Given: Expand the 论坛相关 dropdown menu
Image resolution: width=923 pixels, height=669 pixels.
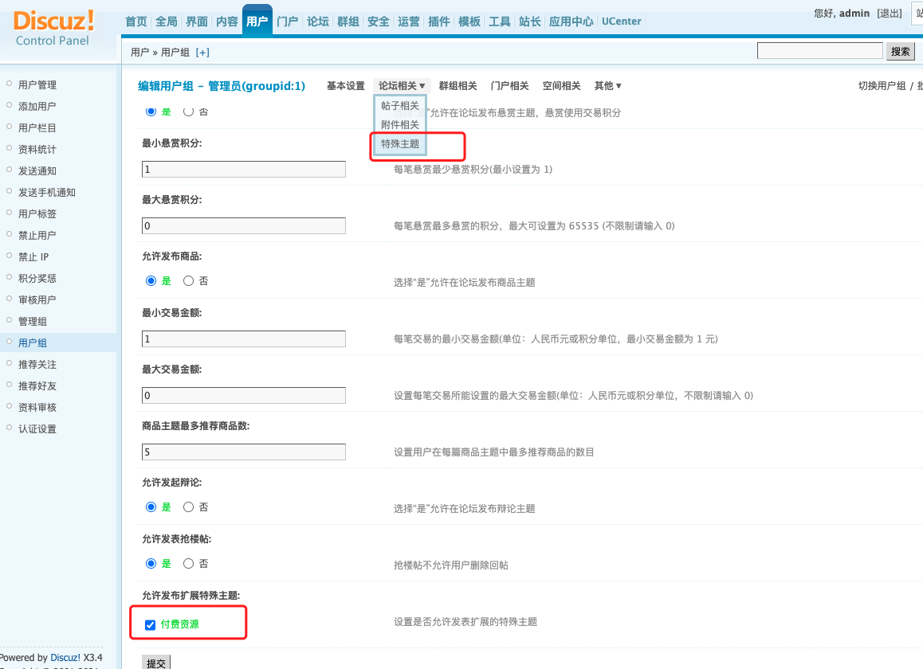Looking at the screenshot, I should click(402, 86).
